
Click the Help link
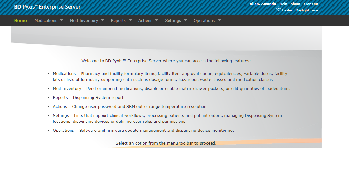point(283,4)
